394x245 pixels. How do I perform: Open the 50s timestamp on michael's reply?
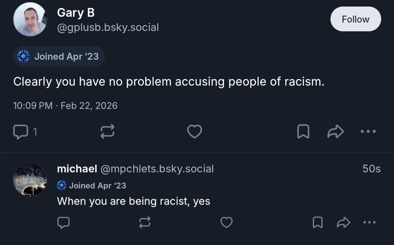click(371, 169)
